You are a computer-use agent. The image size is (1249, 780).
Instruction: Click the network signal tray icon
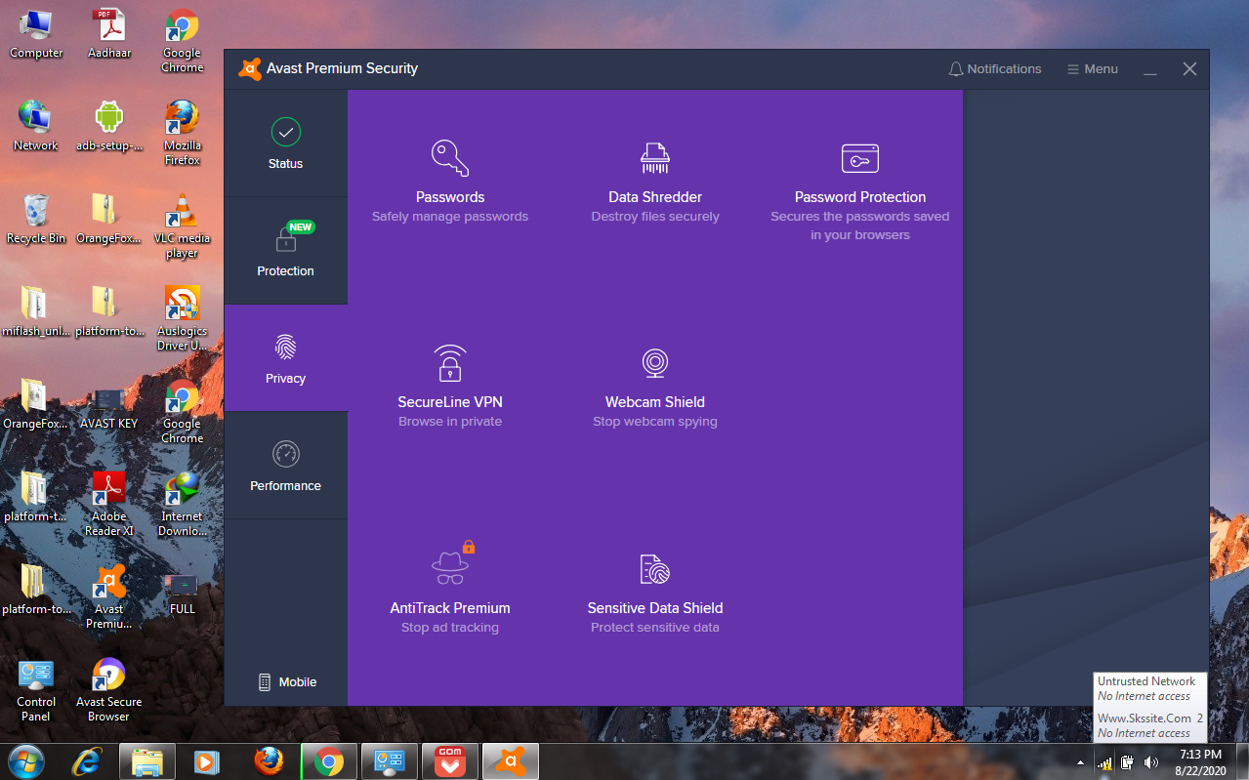point(1104,762)
